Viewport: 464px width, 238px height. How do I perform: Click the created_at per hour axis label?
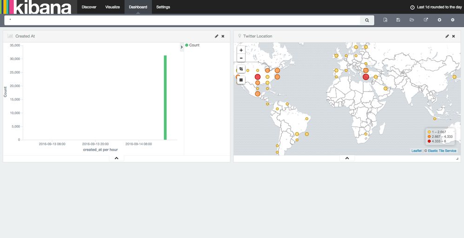pos(100,150)
